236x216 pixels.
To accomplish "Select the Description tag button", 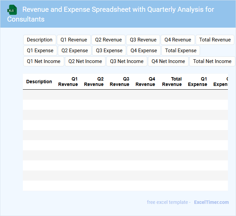I will point(40,40).
